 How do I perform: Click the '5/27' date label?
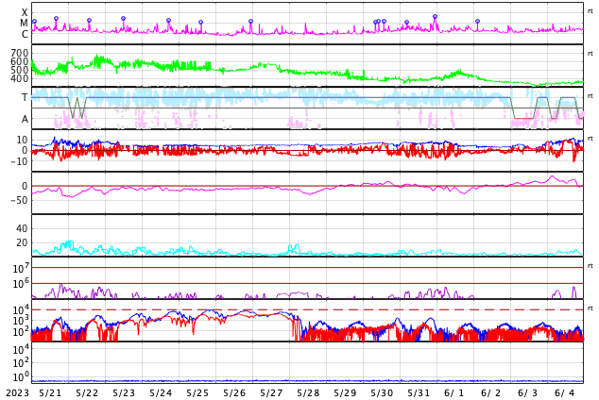[x=271, y=393]
